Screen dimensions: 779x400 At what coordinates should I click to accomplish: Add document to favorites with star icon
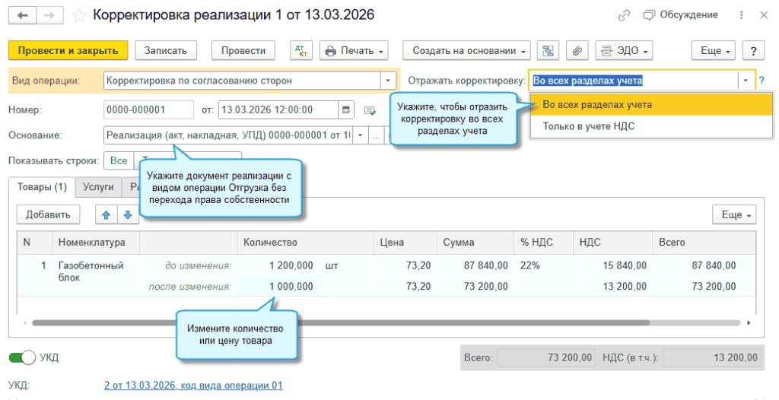(x=80, y=15)
